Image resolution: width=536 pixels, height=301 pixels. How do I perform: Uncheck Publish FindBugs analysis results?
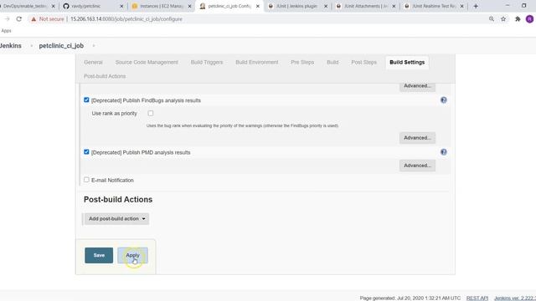(86, 100)
